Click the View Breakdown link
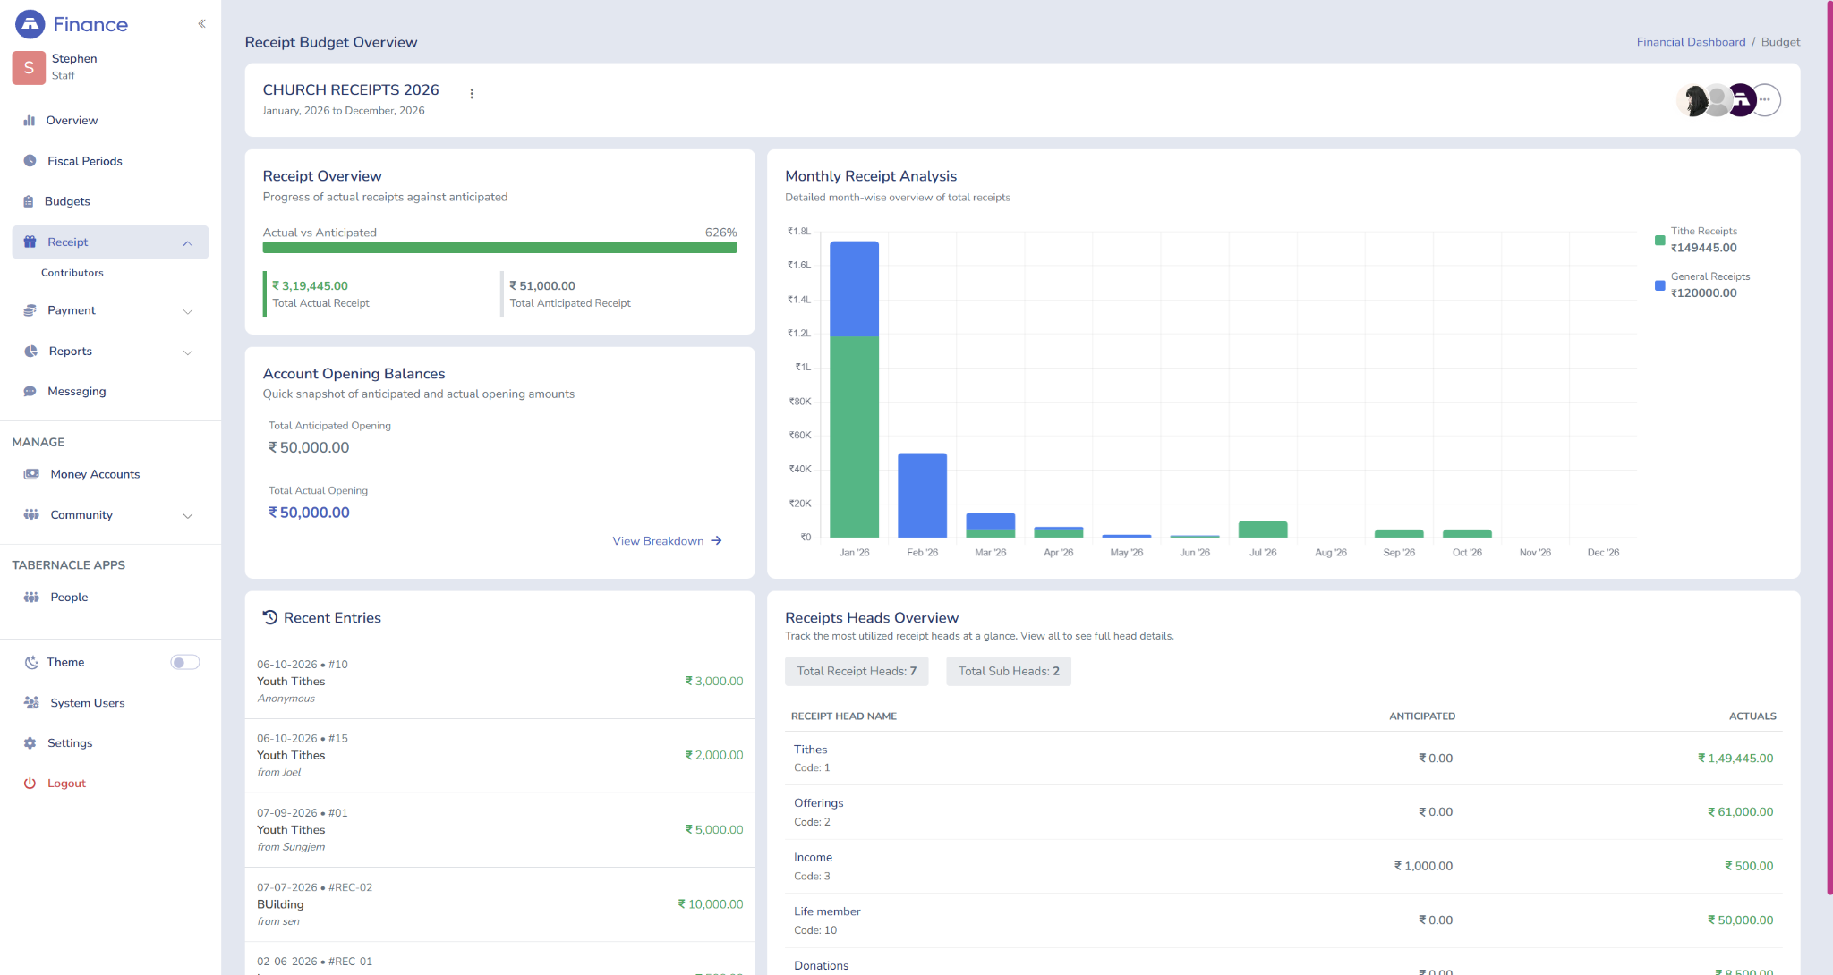Viewport: 1833px width, 975px height. (x=667, y=541)
